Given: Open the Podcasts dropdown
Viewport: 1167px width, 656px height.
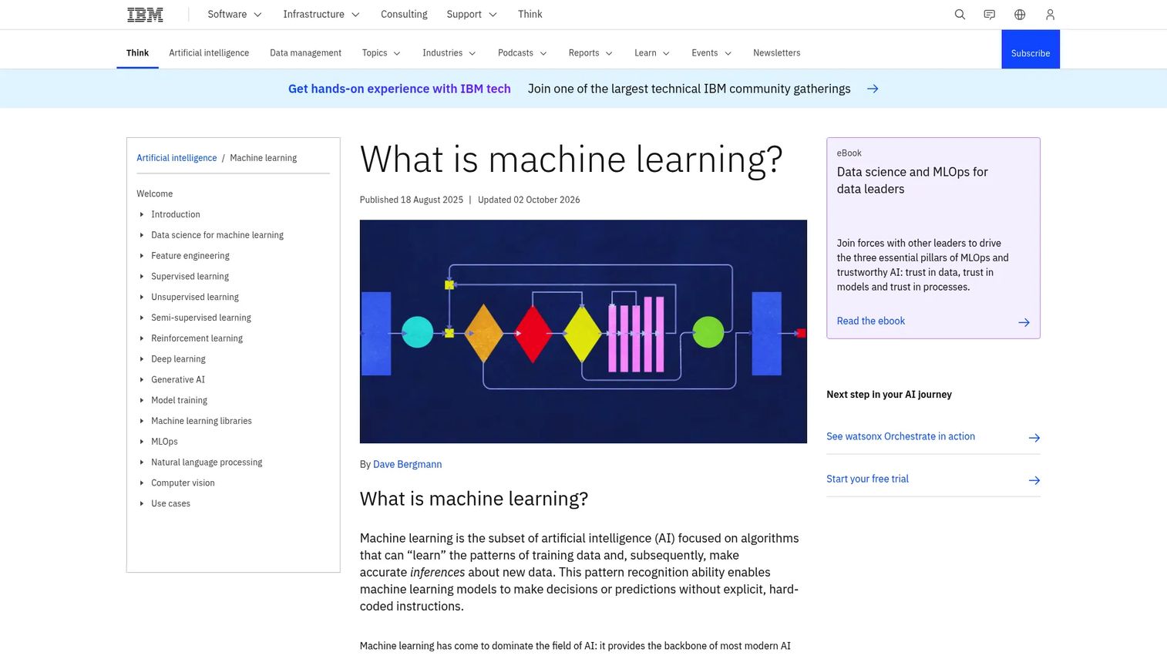Looking at the screenshot, I should point(523,52).
